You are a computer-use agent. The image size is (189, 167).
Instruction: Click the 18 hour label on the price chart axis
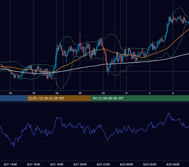click(x=57, y=93)
